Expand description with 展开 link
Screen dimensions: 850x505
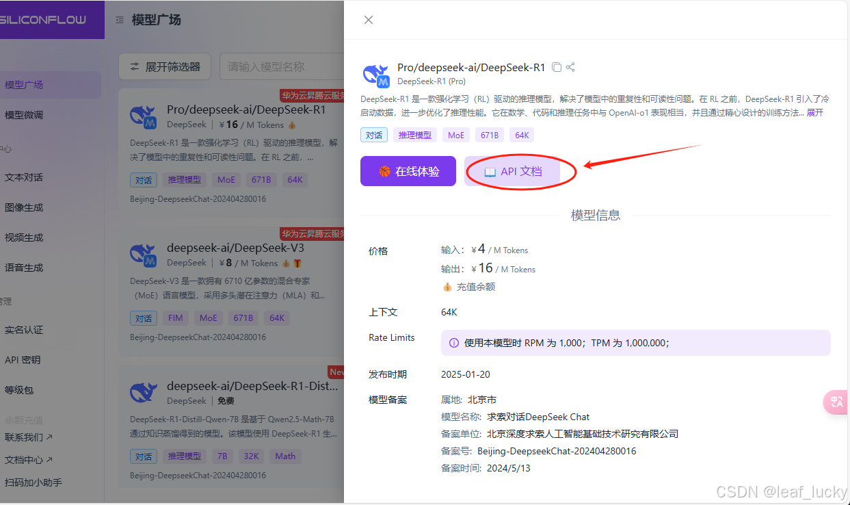815,112
